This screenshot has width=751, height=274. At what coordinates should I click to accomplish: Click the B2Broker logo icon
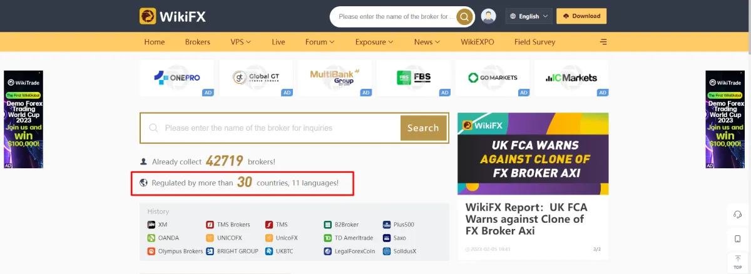pyautogui.click(x=327, y=225)
